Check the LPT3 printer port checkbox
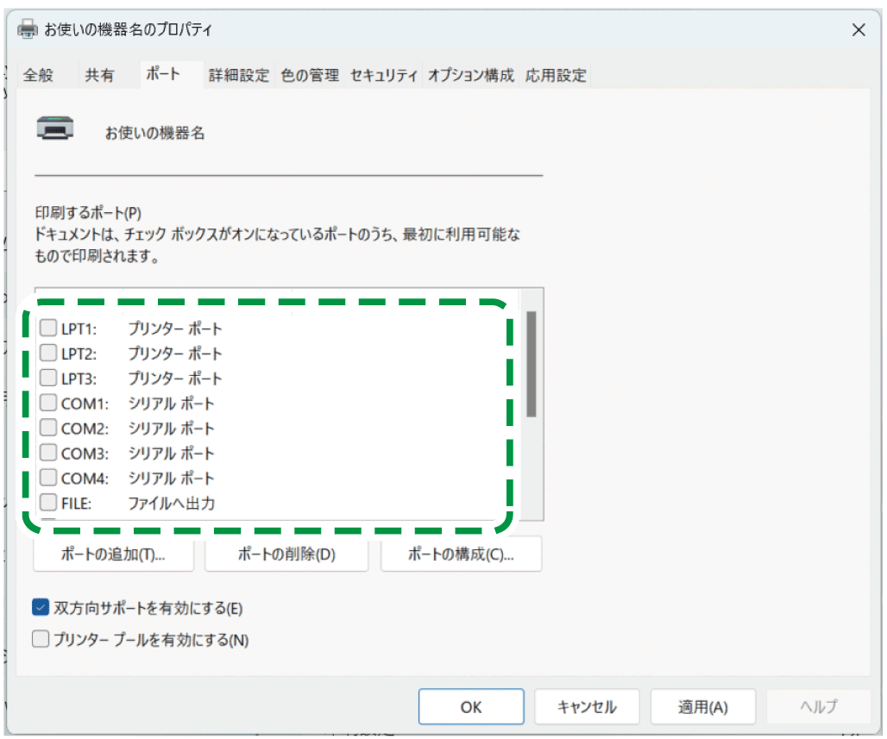The width and height of the screenshot is (887, 739). click(x=49, y=379)
